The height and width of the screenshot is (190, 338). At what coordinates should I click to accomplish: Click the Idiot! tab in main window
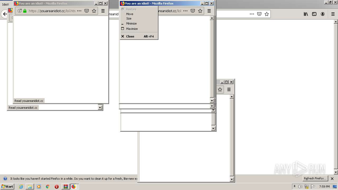point(6,4)
